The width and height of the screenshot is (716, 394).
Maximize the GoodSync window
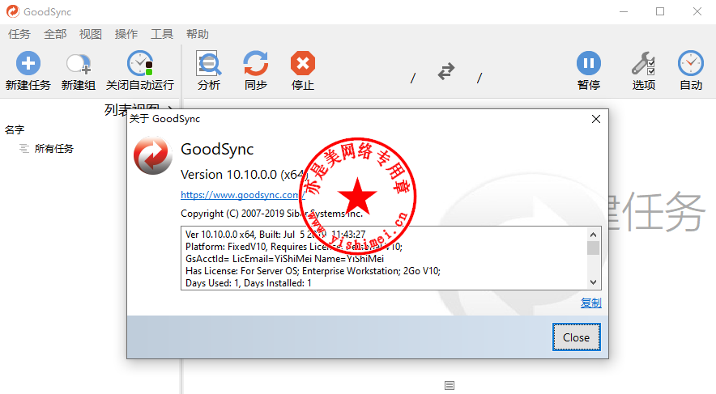point(660,11)
